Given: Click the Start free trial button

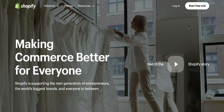Looking at the screenshot, I should [x=197, y=6].
